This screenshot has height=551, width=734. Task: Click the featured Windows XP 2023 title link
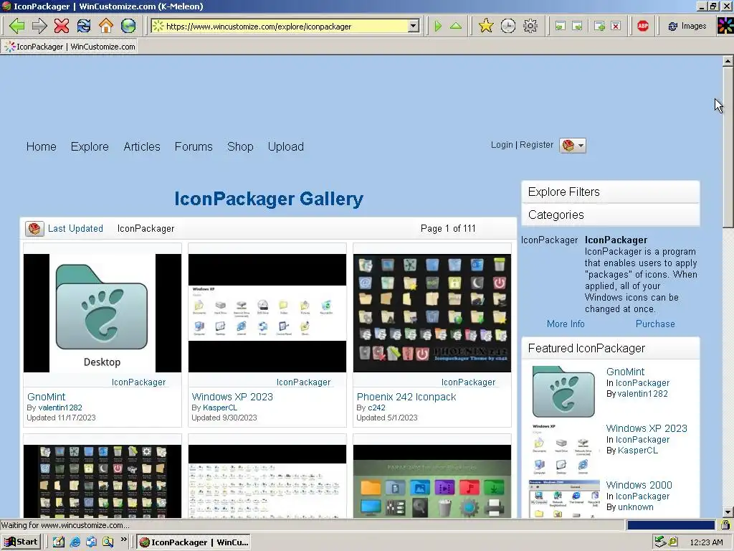647,428
